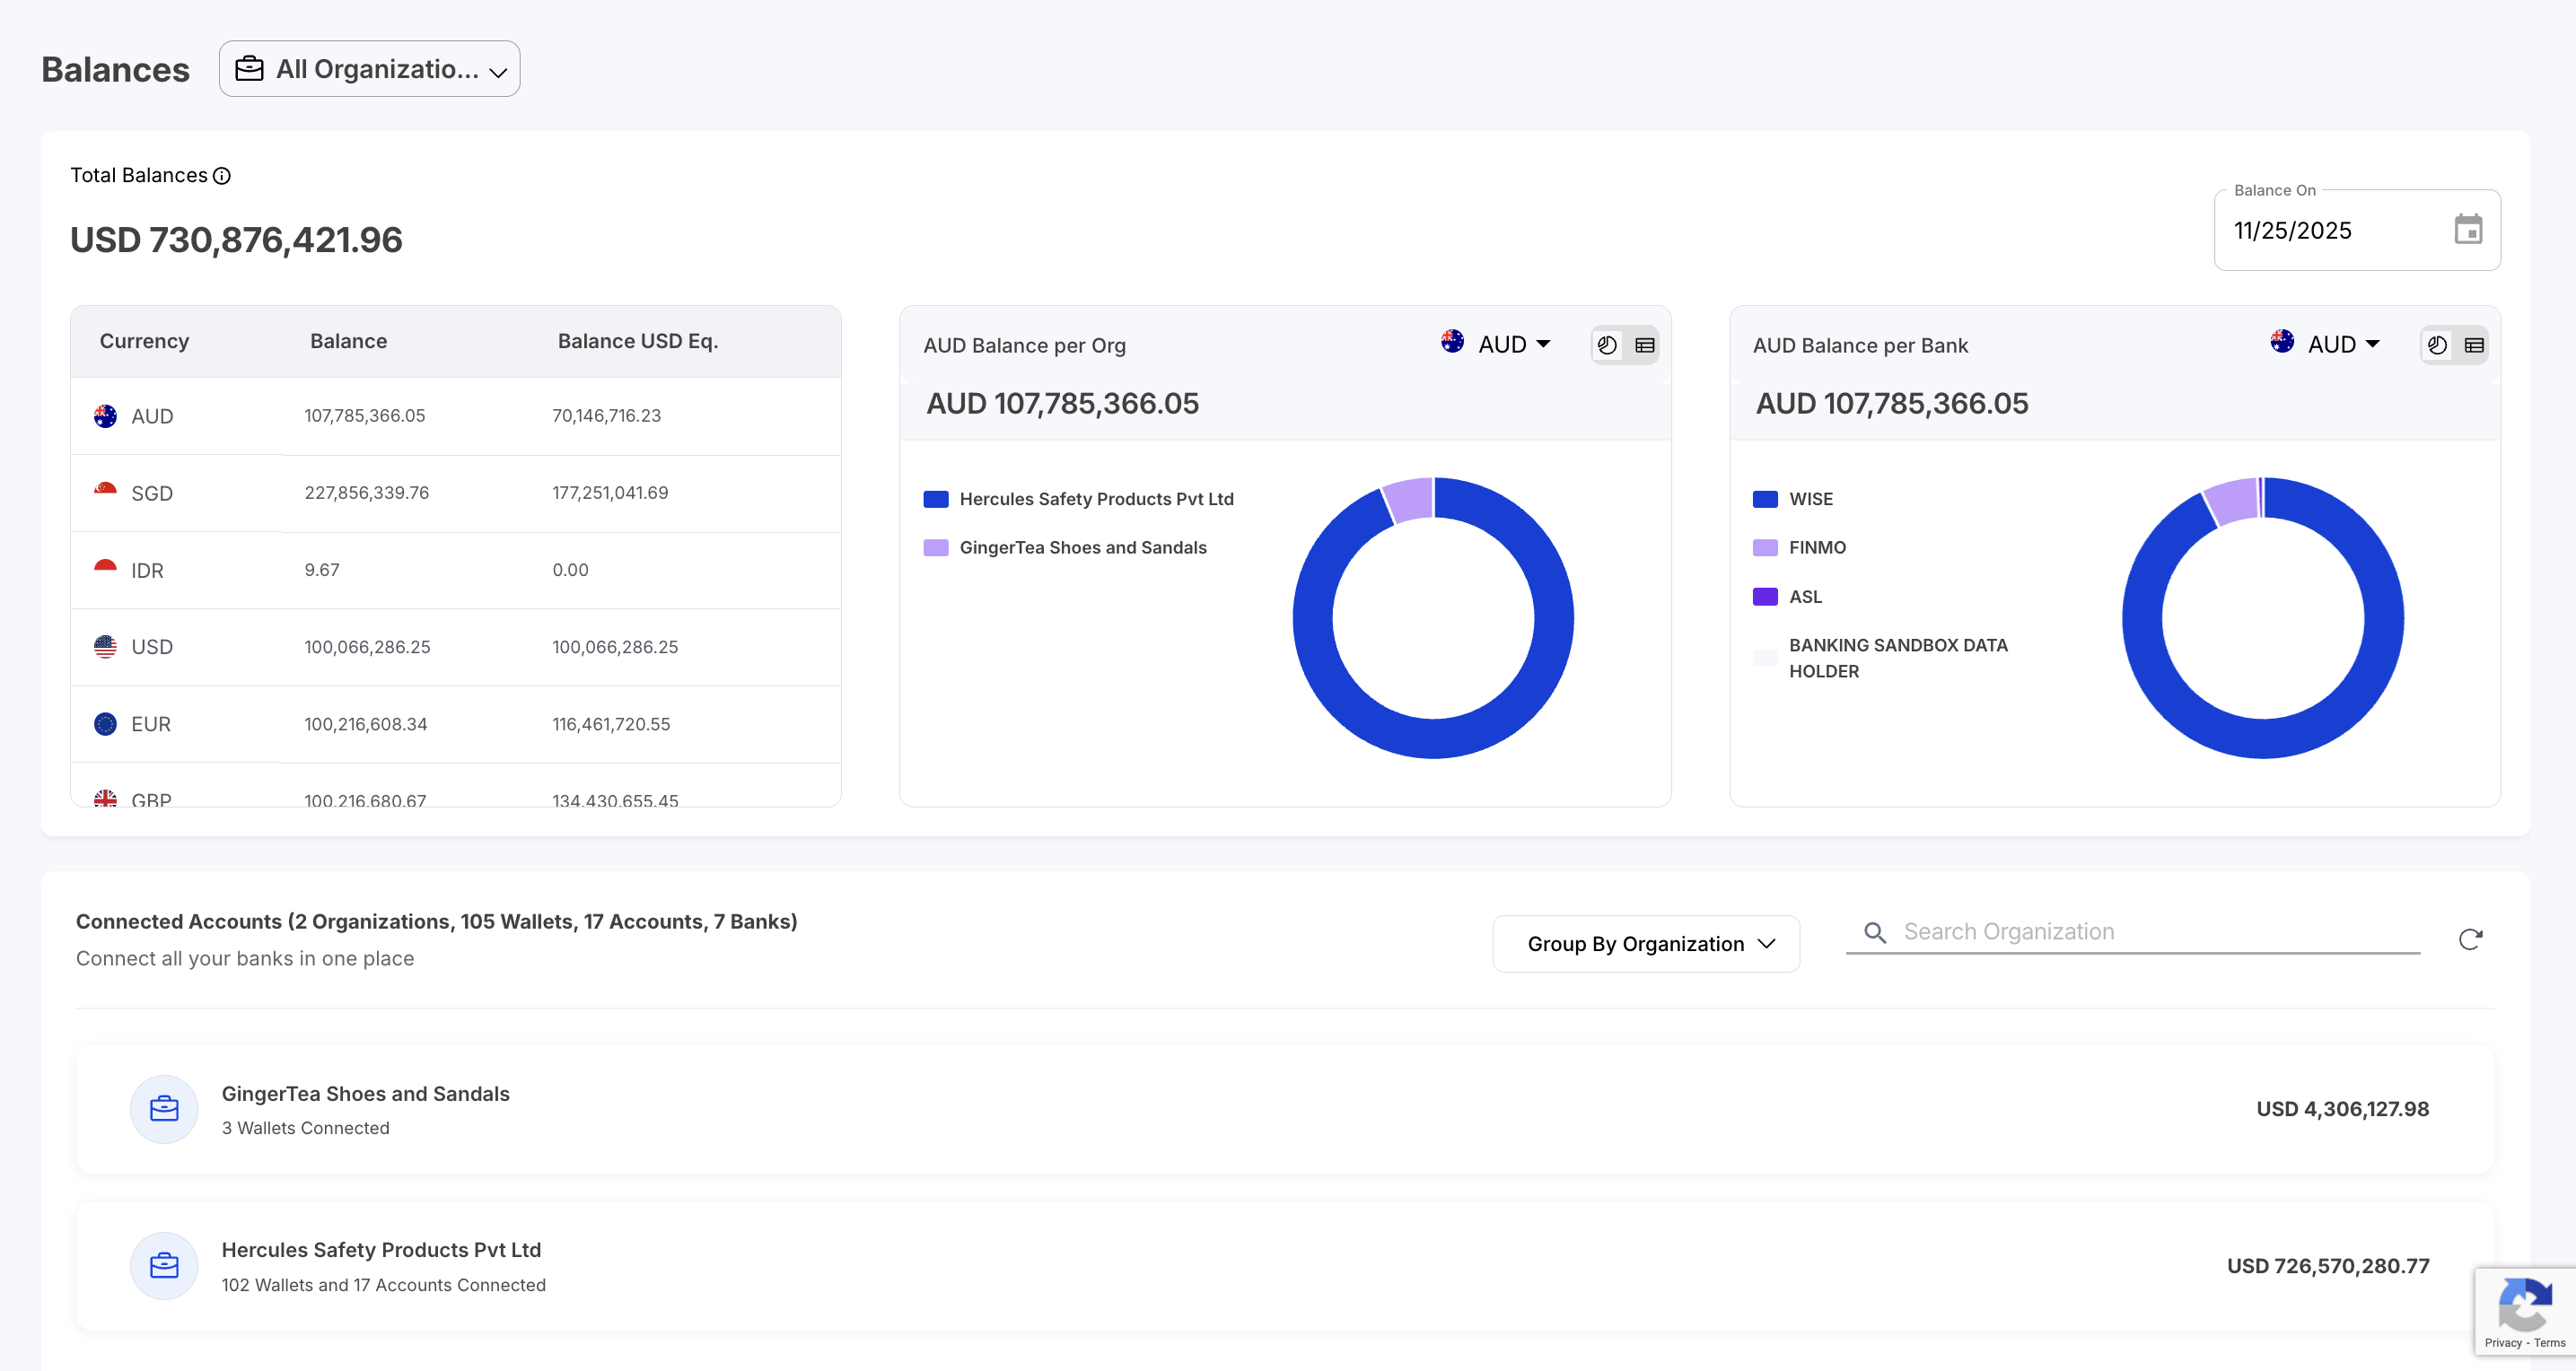Click the refresh connected accounts icon

(2469, 939)
